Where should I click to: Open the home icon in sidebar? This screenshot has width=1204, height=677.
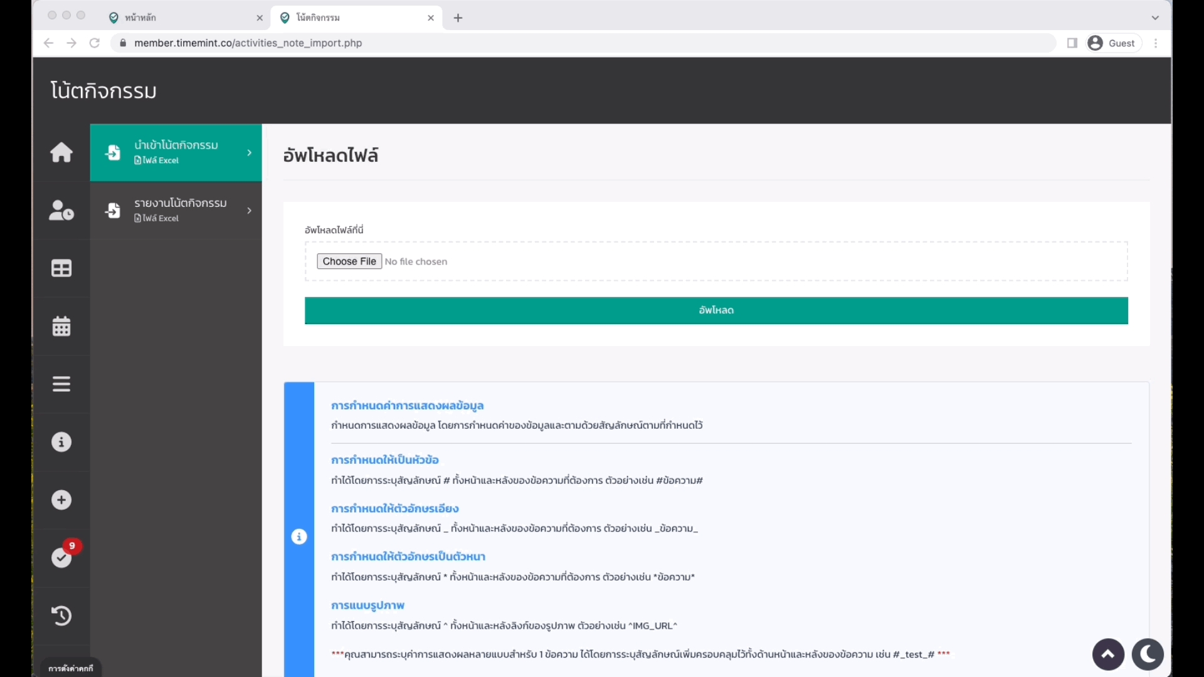coord(61,152)
